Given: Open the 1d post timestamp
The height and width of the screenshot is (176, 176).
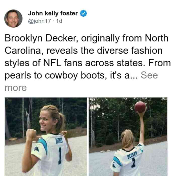Looking at the screenshot, I should pos(59,21).
